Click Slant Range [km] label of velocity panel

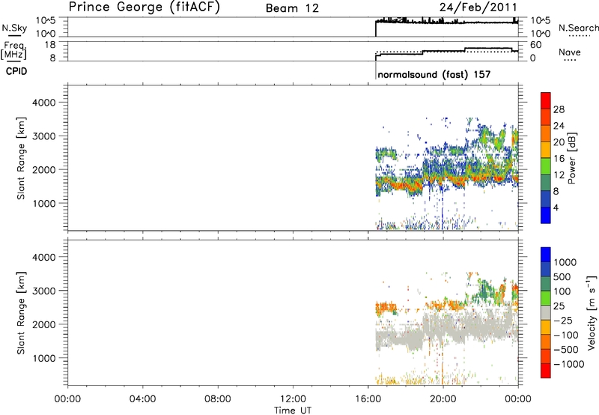(21, 313)
